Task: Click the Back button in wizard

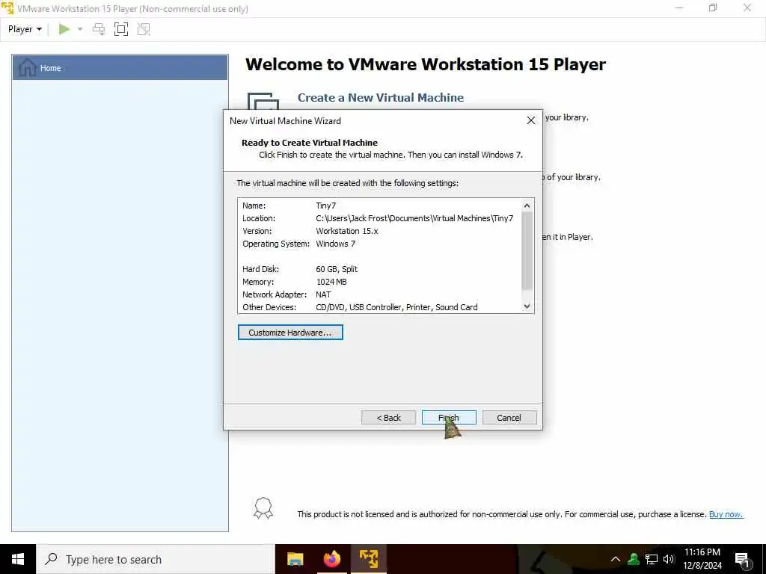Action: tap(388, 418)
